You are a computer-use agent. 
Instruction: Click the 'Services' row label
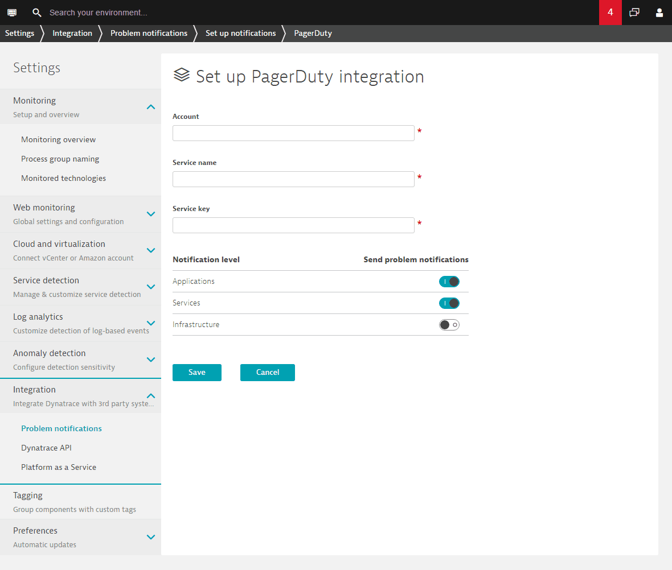click(x=186, y=303)
